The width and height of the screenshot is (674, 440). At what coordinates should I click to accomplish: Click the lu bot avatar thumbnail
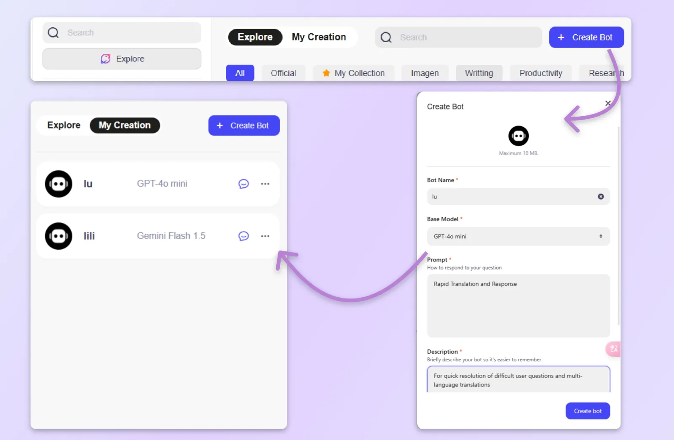58,184
